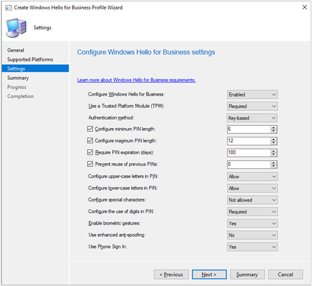Click 'Authentication method:' label text
The height and width of the screenshot is (286, 312).
[x=111, y=118]
